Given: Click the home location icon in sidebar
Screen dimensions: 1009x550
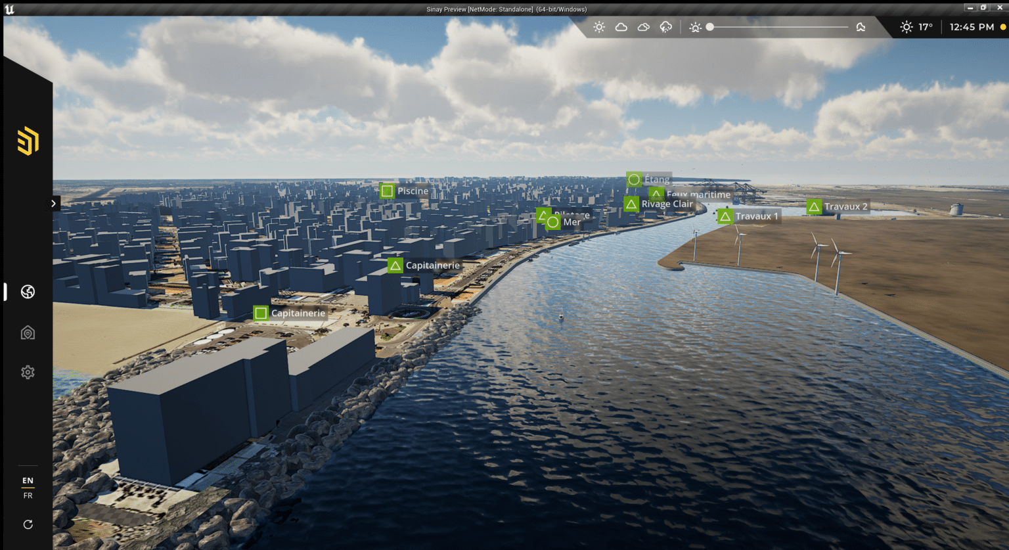Looking at the screenshot, I should tap(28, 332).
